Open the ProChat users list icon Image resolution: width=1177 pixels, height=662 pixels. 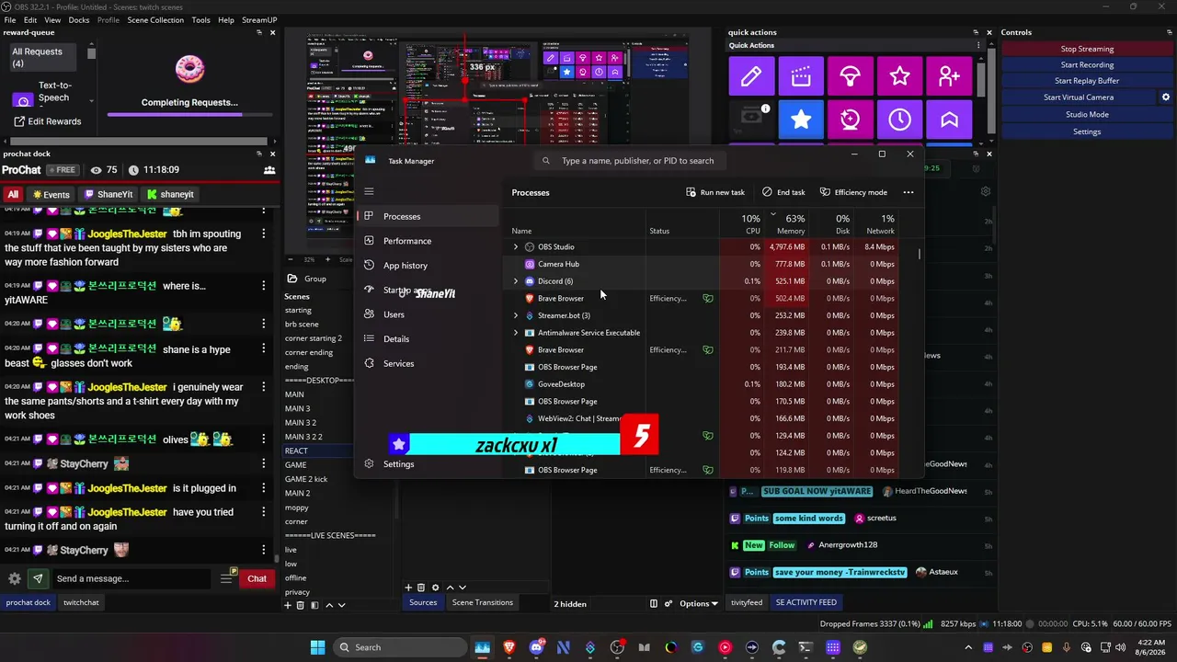coord(269,170)
